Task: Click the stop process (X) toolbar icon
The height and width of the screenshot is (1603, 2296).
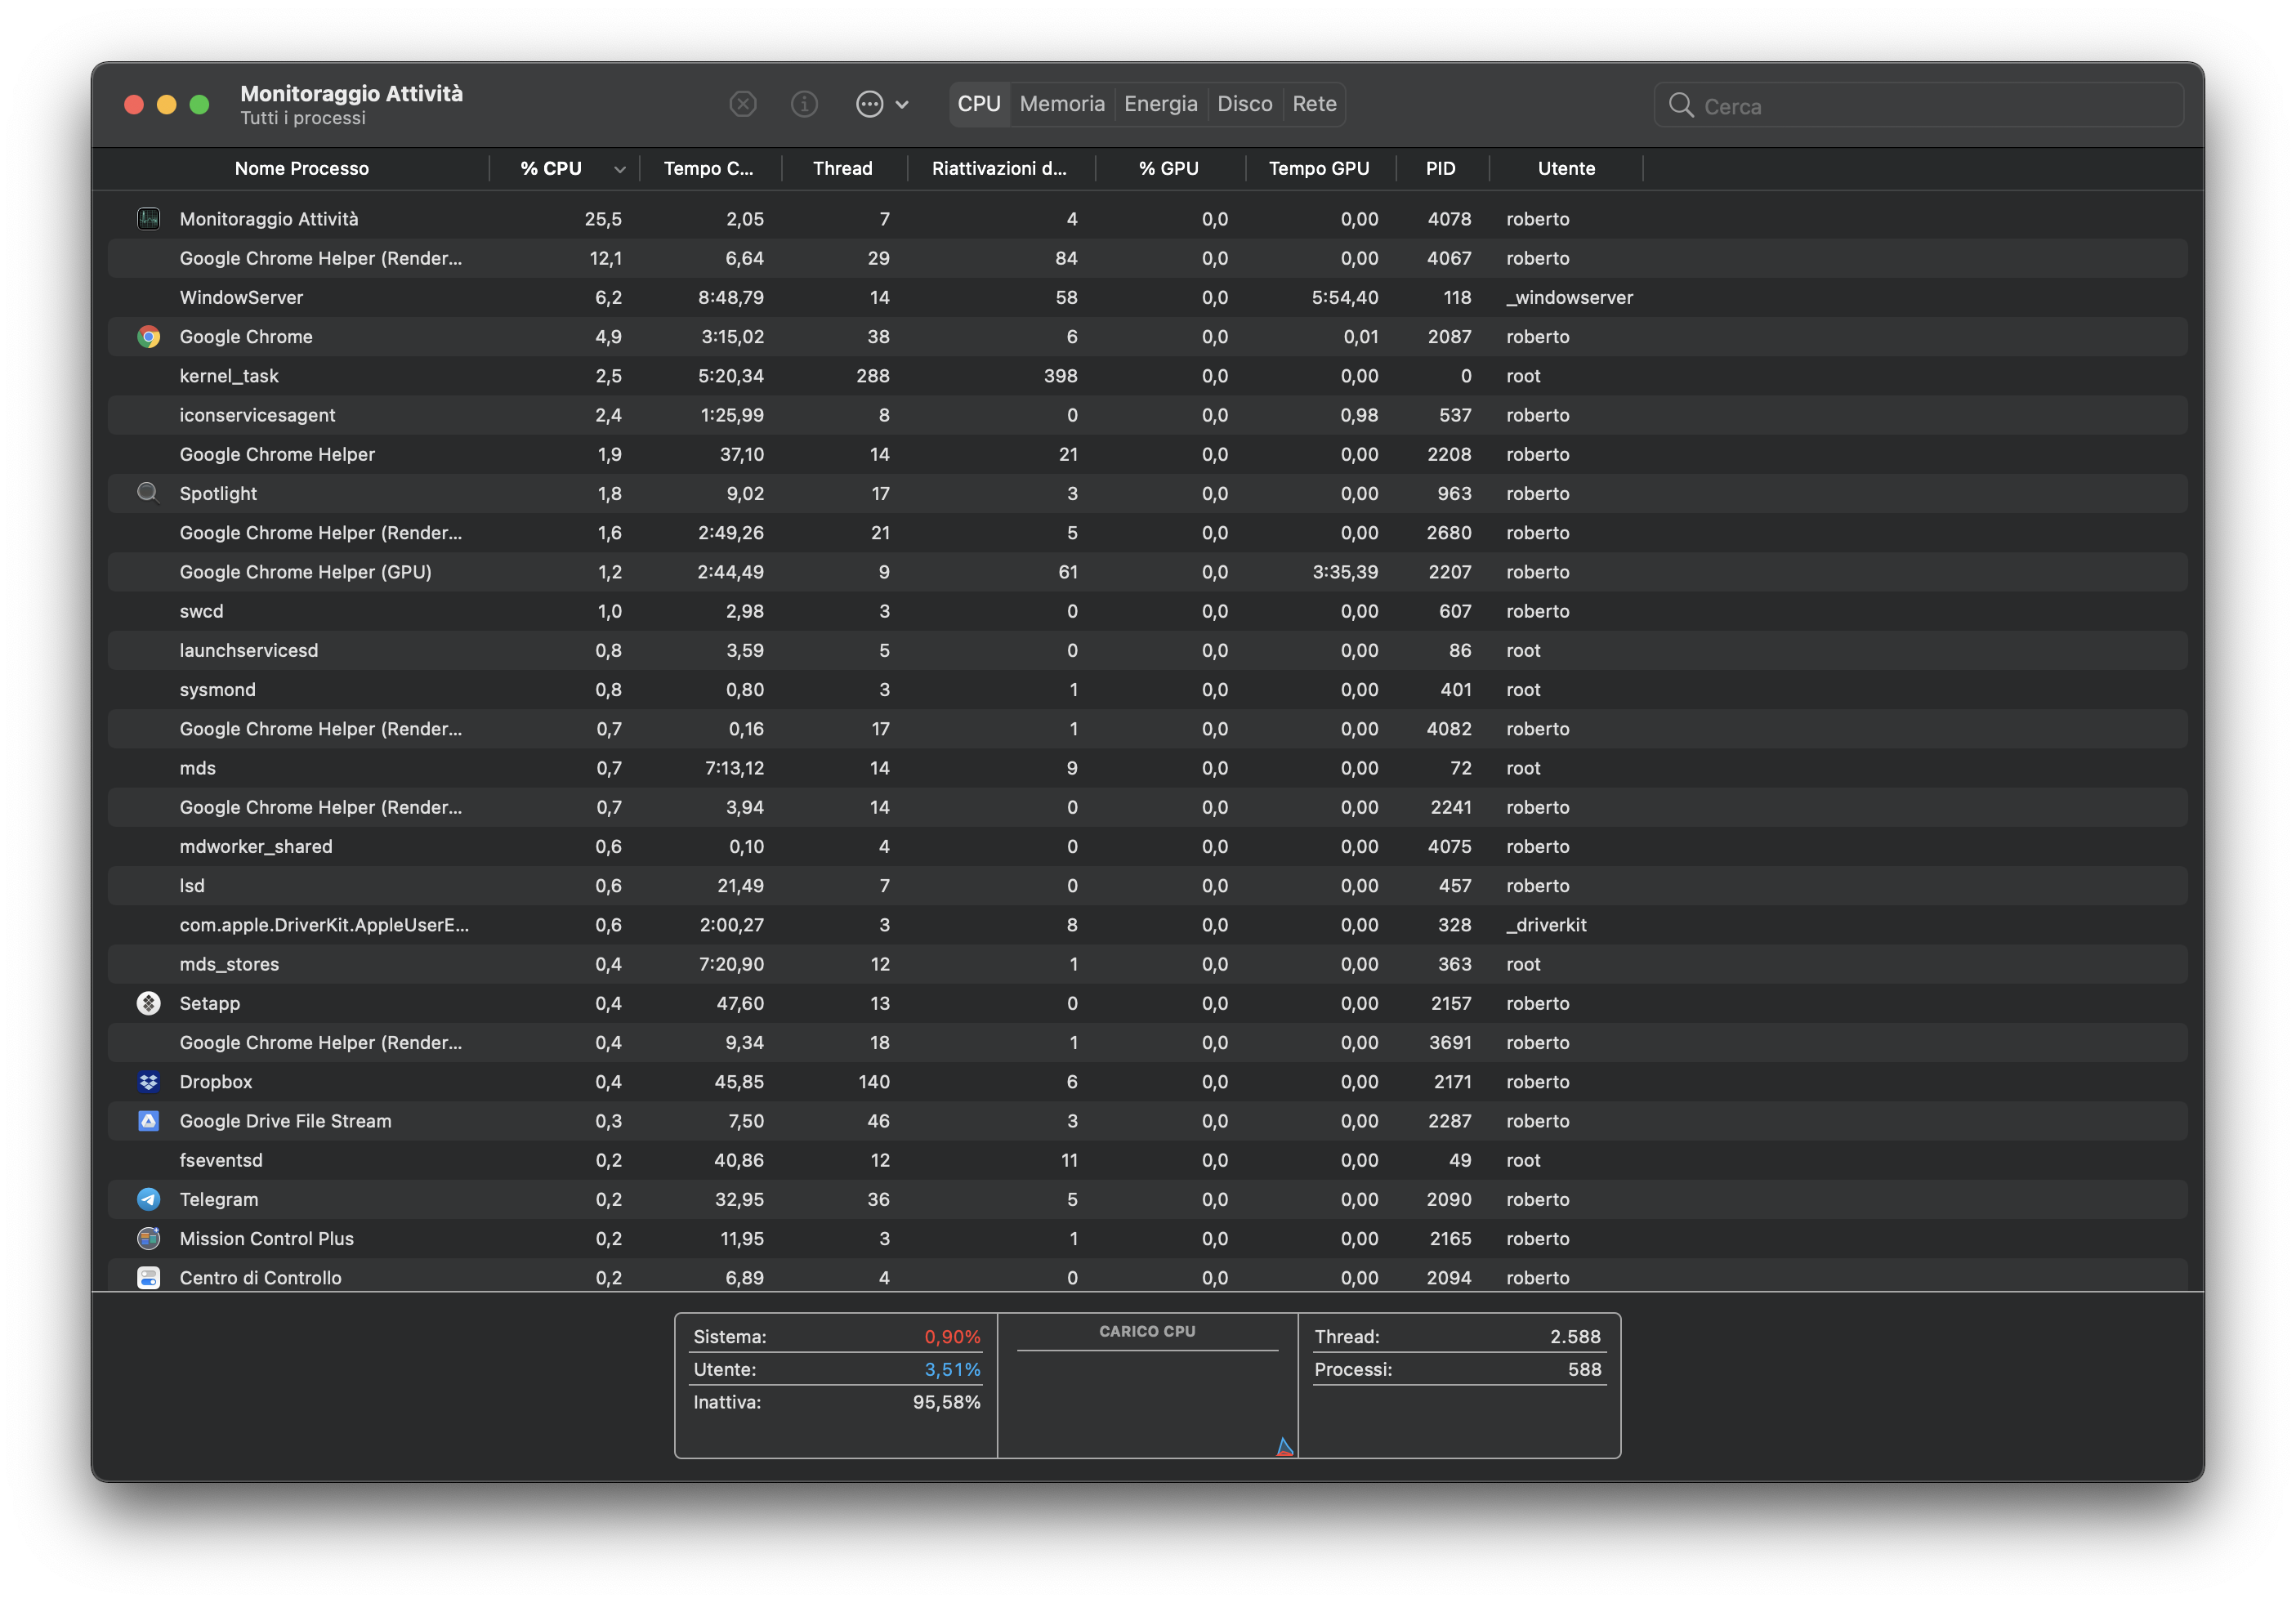Action: click(742, 104)
